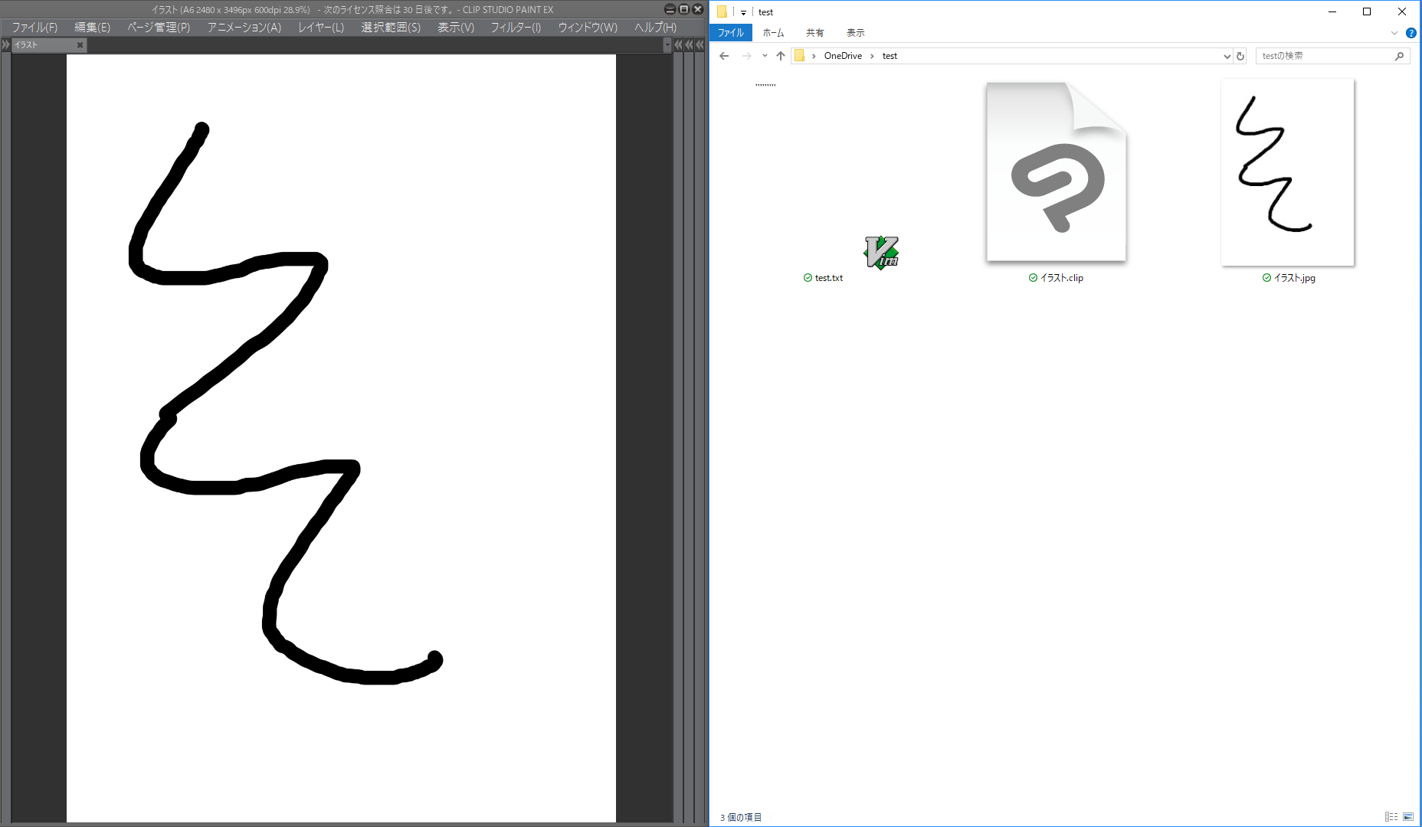Click the folder icon in the address bar
The width and height of the screenshot is (1422, 827).
pyautogui.click(x=800, y=56)
